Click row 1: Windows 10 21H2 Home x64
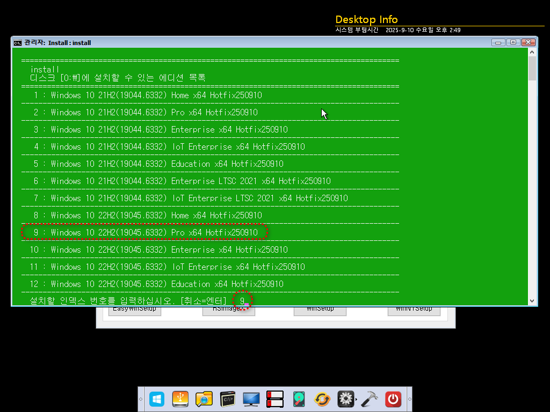Viewport: 550px width, 412px height. [x=148, y=95]
